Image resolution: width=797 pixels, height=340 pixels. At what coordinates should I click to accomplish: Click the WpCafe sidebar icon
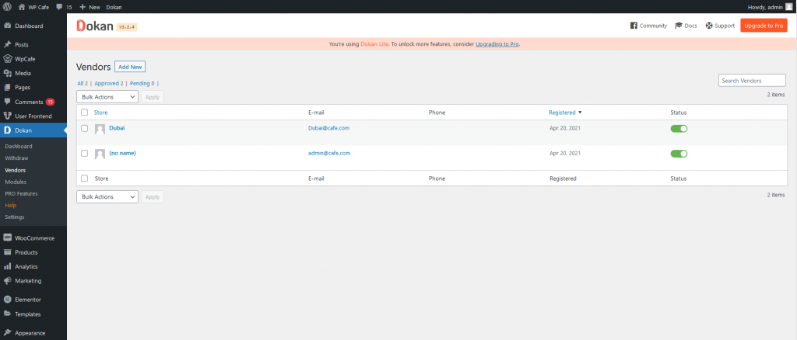pyautogui.click(x=8, y=59)
